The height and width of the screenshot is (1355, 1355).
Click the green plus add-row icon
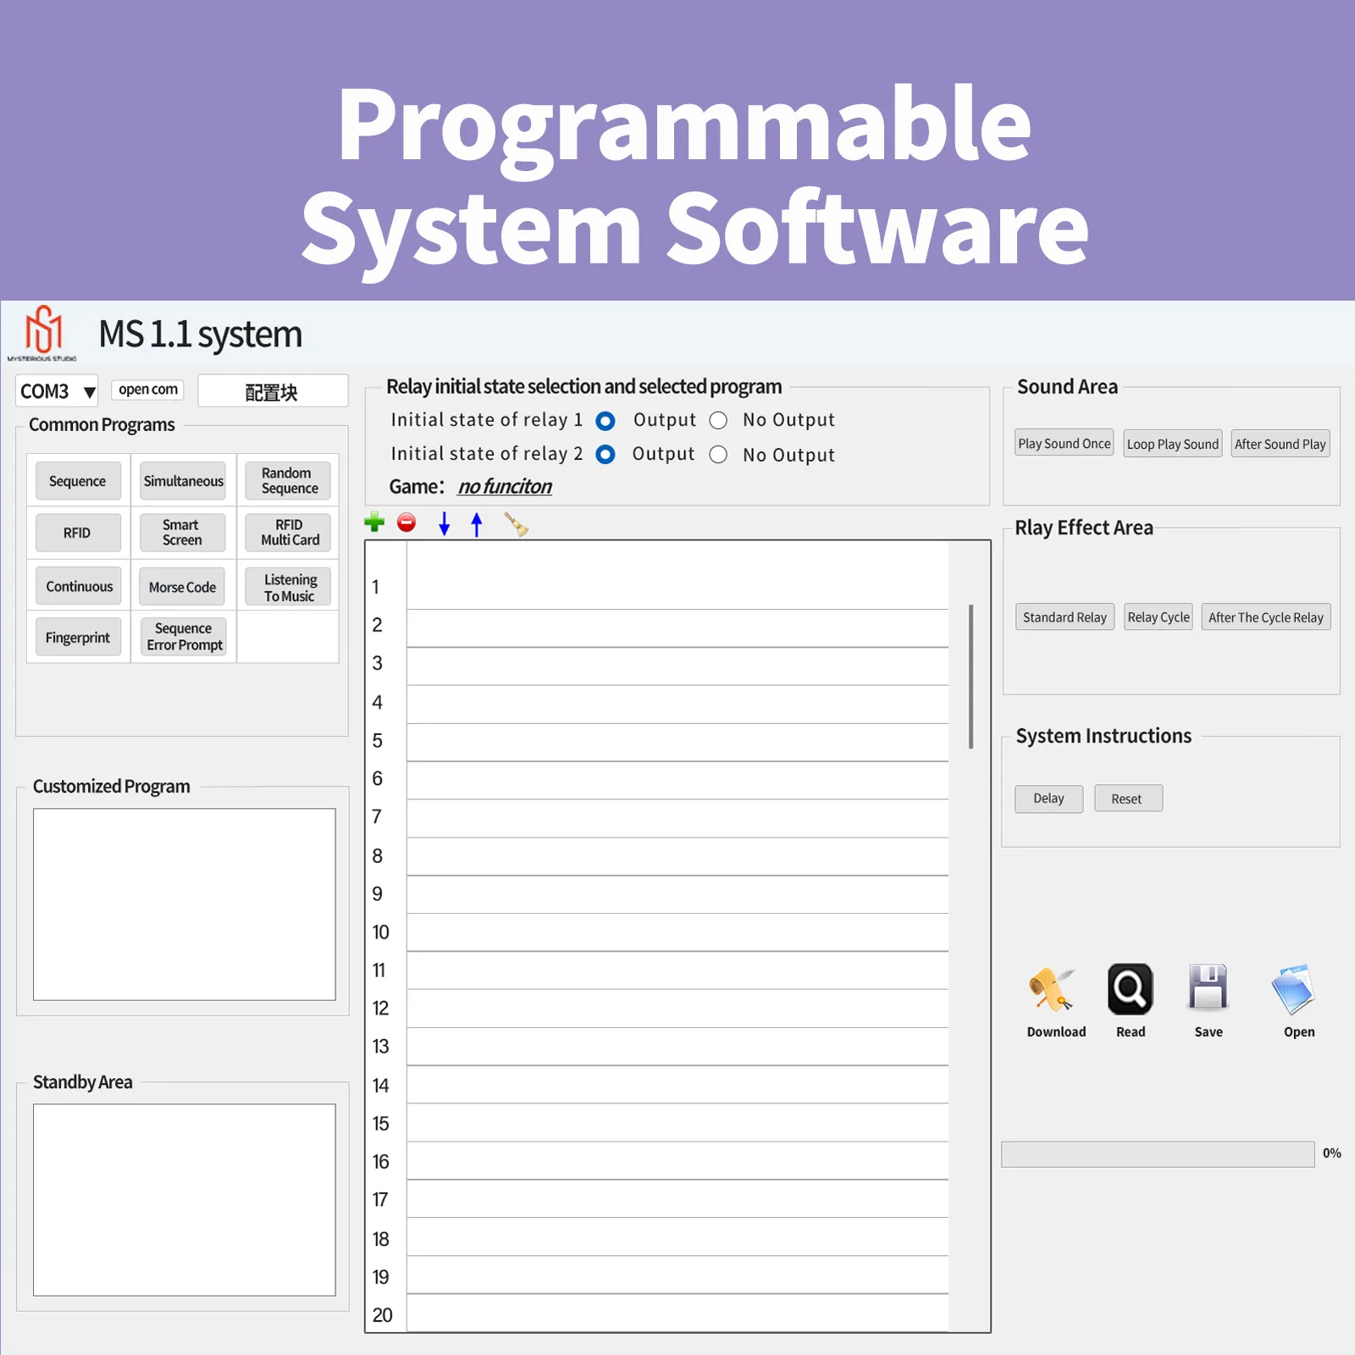[x=374, y=523]
